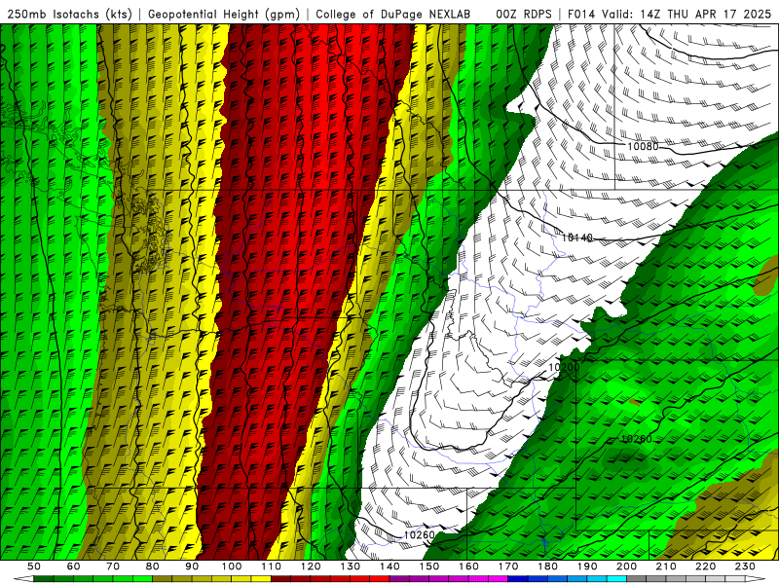Click the darkest green swatch starting at 50
The image size is (779, 584).
[44, 579]
